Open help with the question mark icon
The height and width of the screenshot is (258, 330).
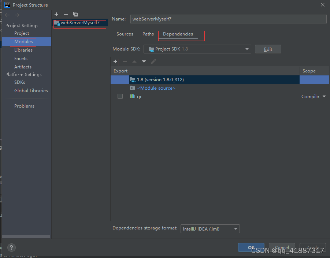[x=12, y=247]
